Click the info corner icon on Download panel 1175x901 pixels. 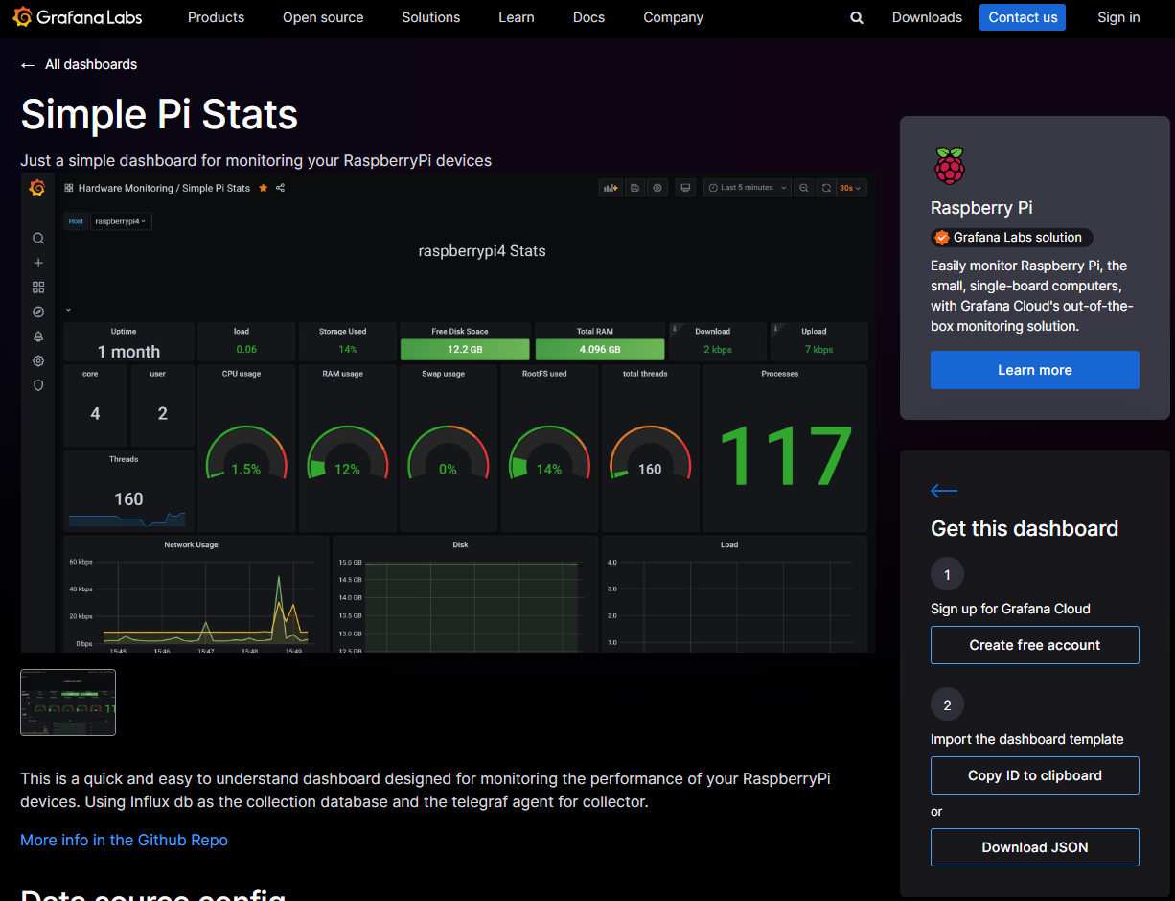click(x=675, y=328)
